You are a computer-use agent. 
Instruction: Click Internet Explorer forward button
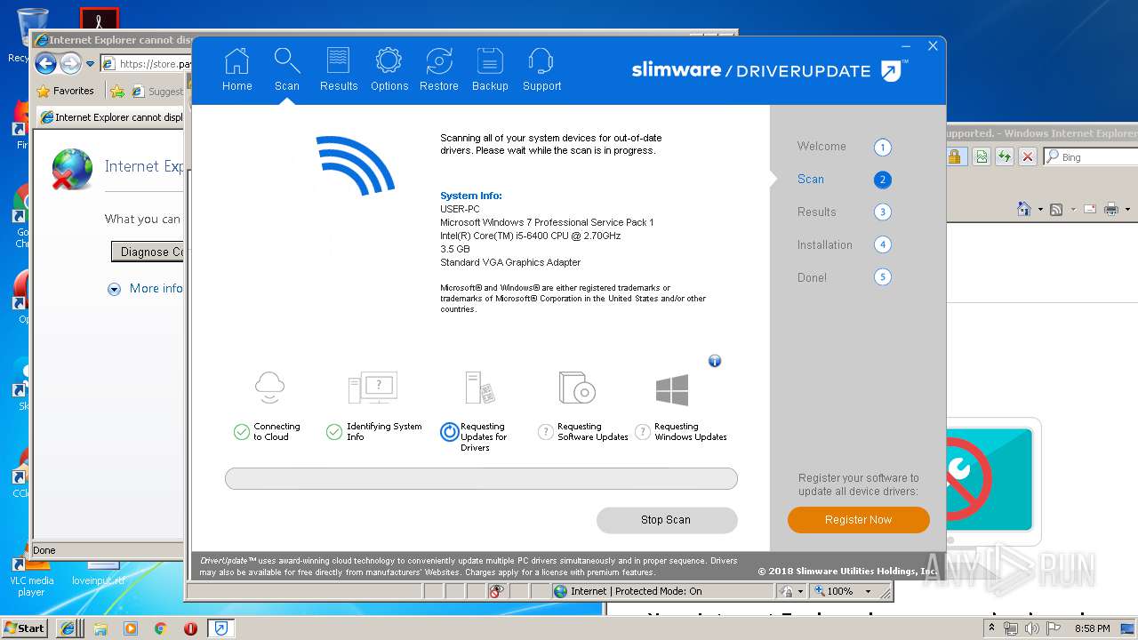[70, 63]
